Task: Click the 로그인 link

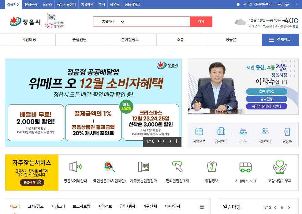Action: point(247,4)
